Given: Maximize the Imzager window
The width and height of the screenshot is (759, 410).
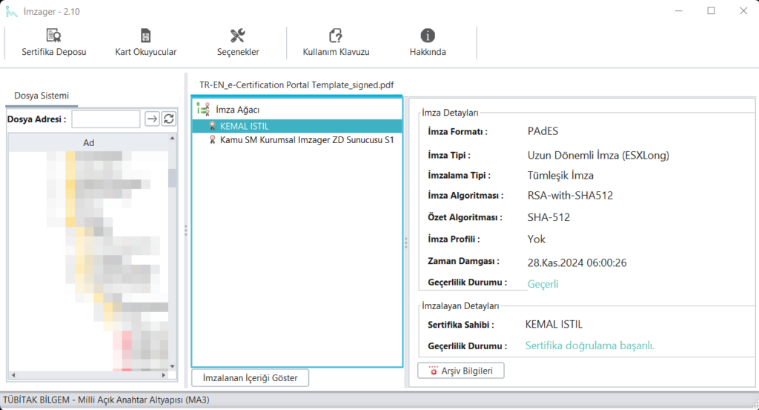Looking at the screenshot, I should (x=711, y=10).
